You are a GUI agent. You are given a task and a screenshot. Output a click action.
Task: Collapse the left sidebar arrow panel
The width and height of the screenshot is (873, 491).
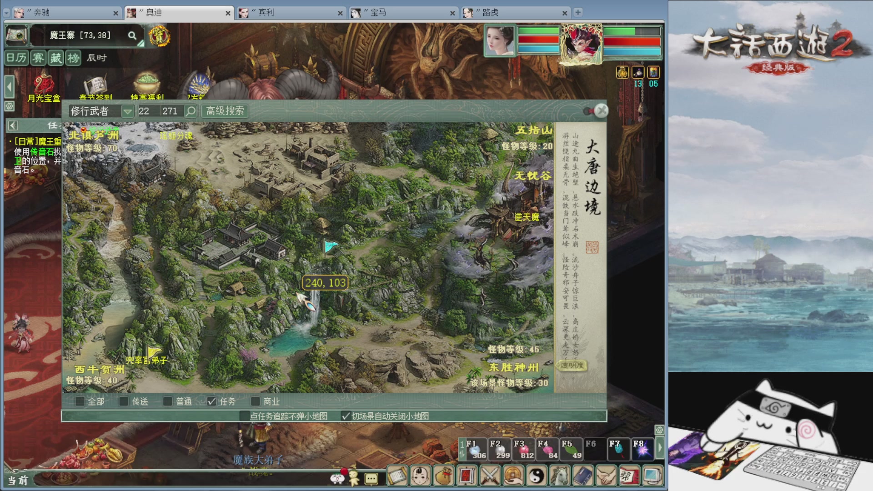pos(9,86)
